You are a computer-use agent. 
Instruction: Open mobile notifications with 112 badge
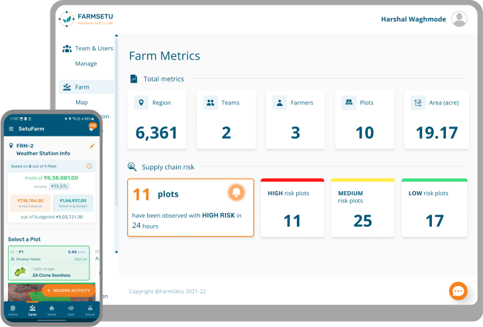[91, 128]
